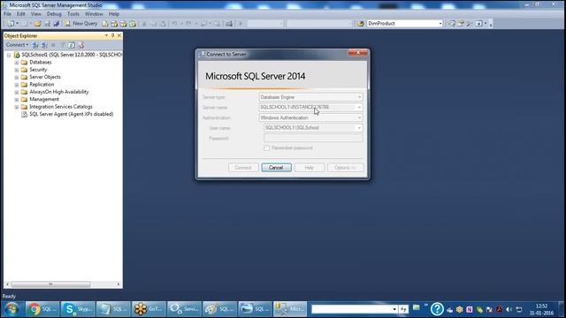
Task: Open the Server name dropdown
Action: [359, 108]
